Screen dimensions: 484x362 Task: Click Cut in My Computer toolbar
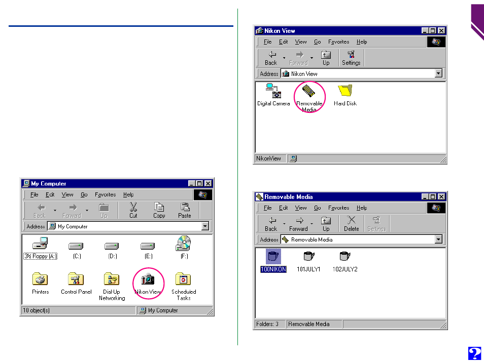pyautogui.click(x=133, y=211)
